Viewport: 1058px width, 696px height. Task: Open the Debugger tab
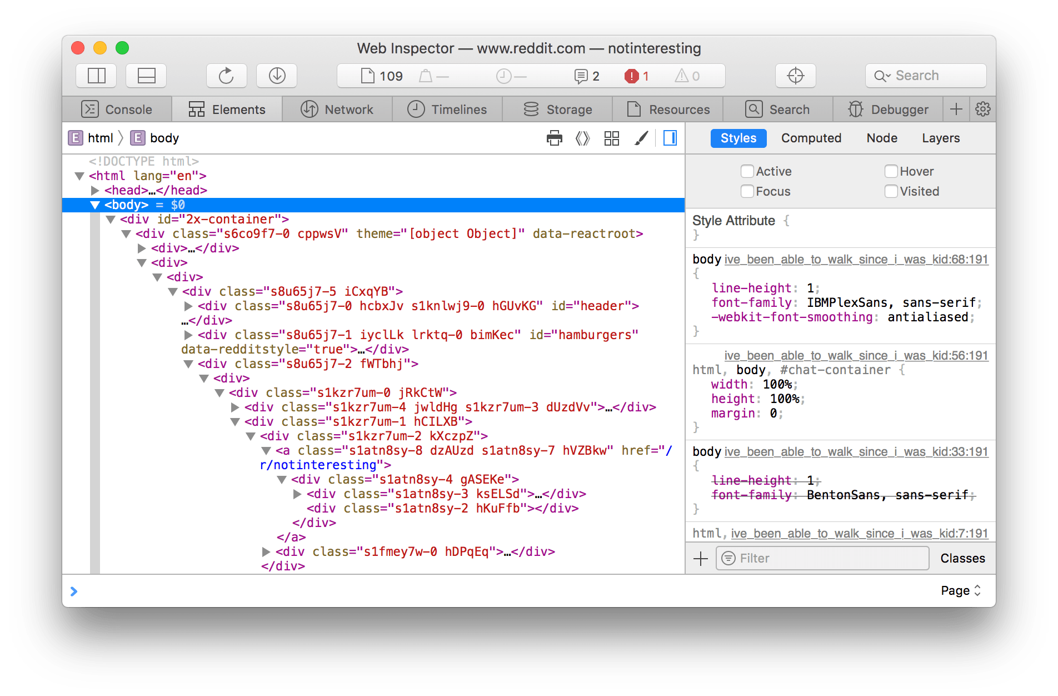click(x=888, y=110)
